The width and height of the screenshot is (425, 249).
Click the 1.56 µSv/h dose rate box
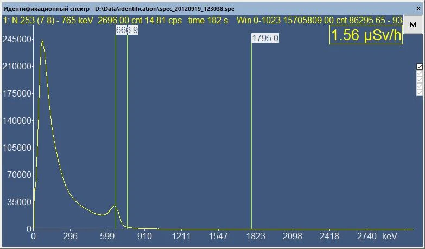pos(366,35)
